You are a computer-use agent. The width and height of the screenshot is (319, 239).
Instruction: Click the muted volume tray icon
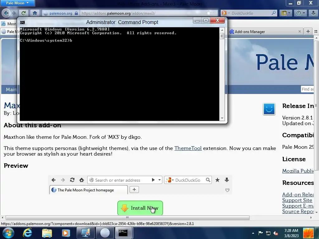click(276, 233)
